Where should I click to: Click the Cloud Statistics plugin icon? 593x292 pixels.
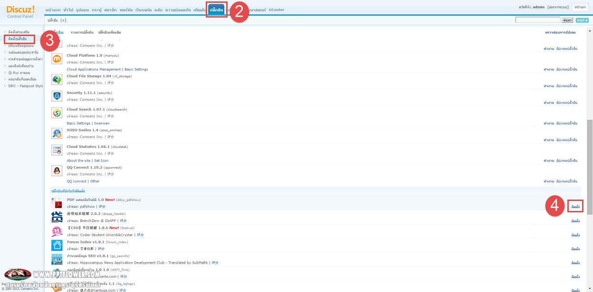click(57, 150)
